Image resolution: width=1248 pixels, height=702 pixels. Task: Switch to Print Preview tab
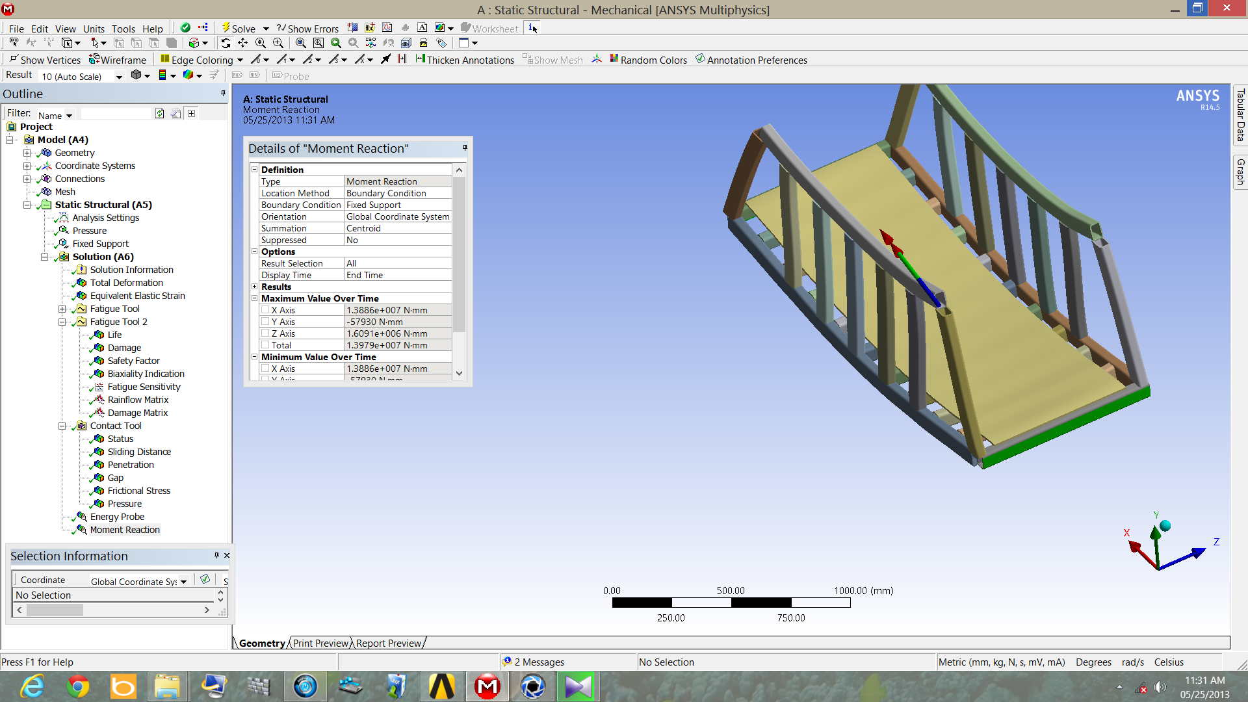(x=320, y=643)
